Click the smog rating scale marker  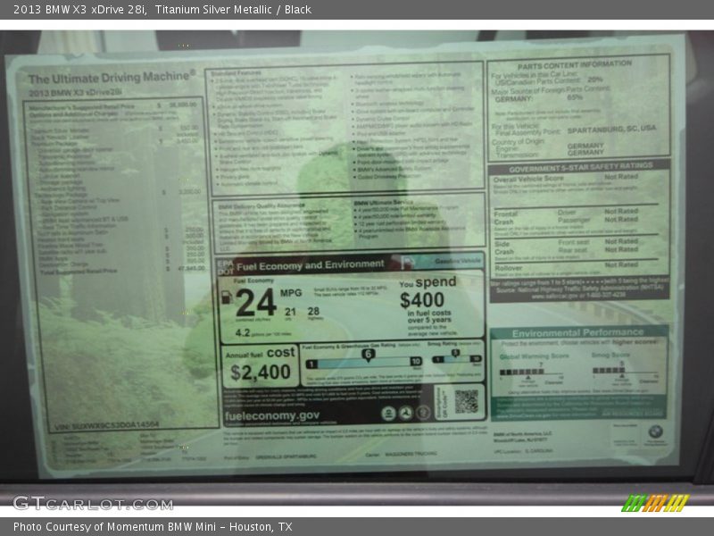454,354
